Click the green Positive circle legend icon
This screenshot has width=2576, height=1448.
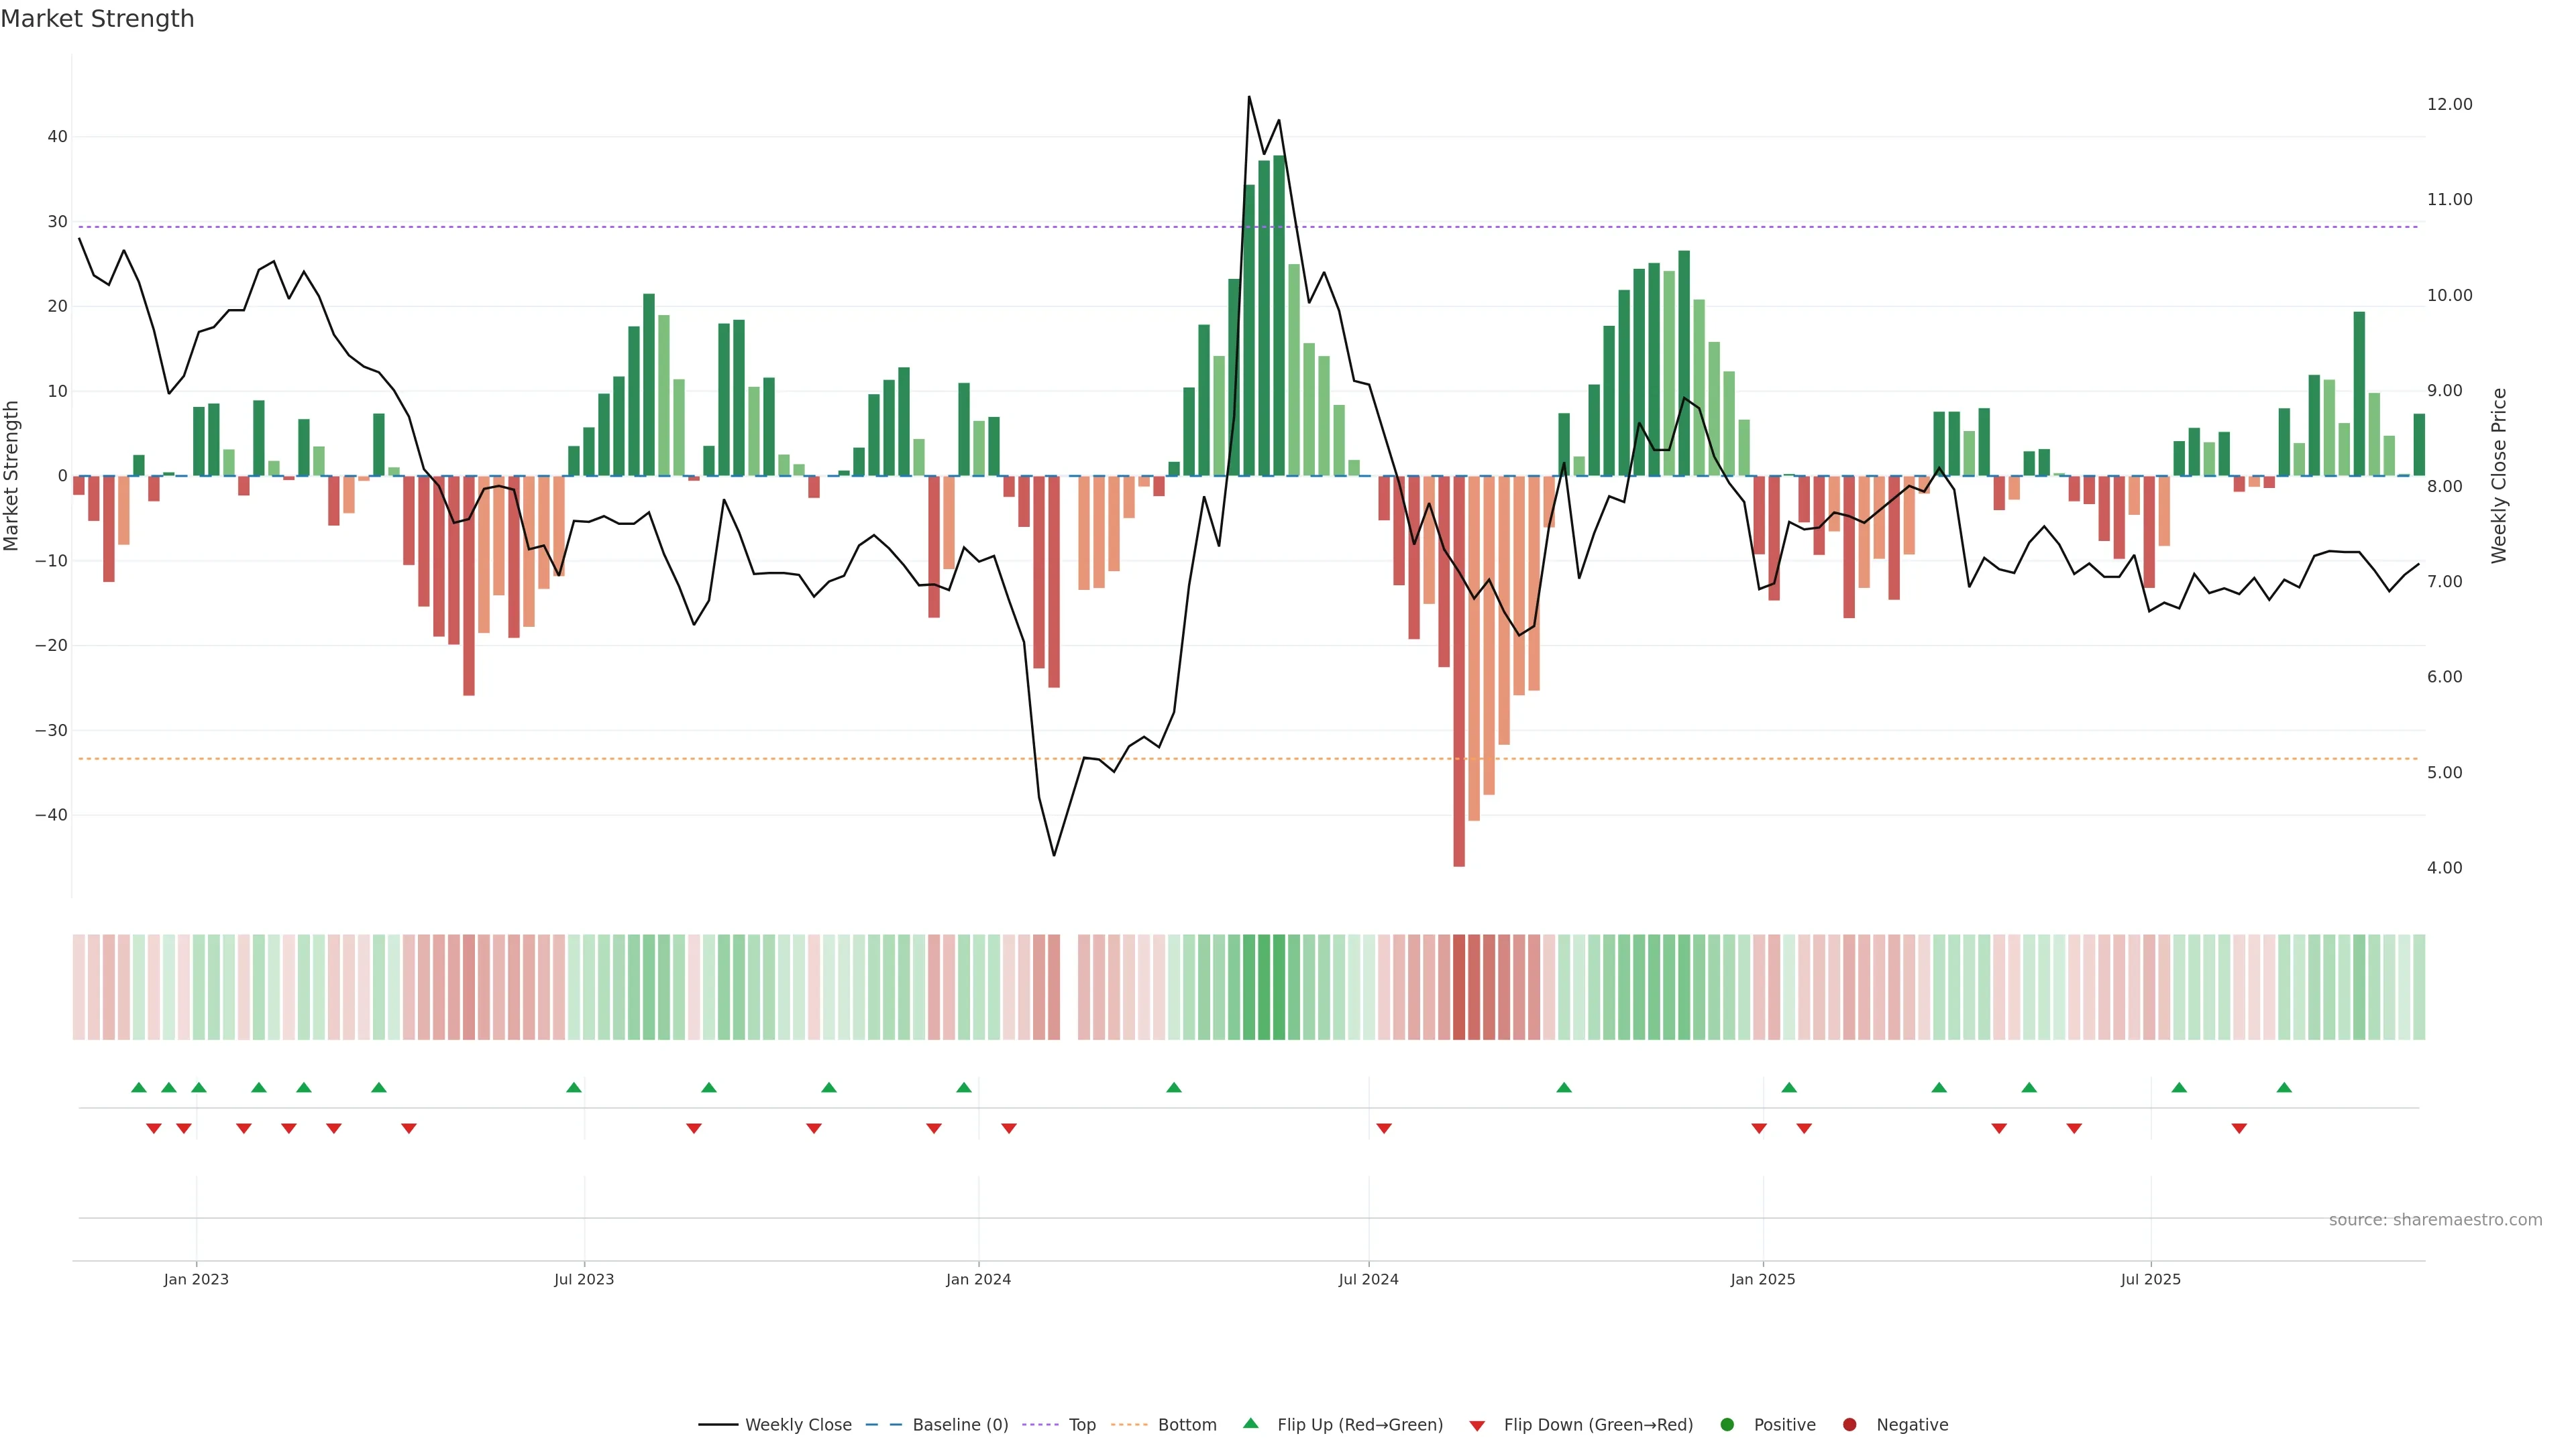(x=1727, y=1425)
